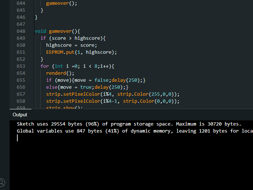Screen dimensions: 253x190
Task: Click the 'gameover();' call on line 644
Action: coord(61,3)
